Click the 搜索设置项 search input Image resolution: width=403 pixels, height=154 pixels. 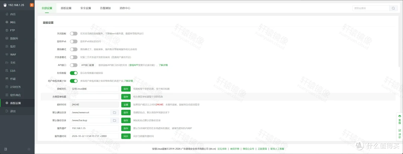pos(371,8)
